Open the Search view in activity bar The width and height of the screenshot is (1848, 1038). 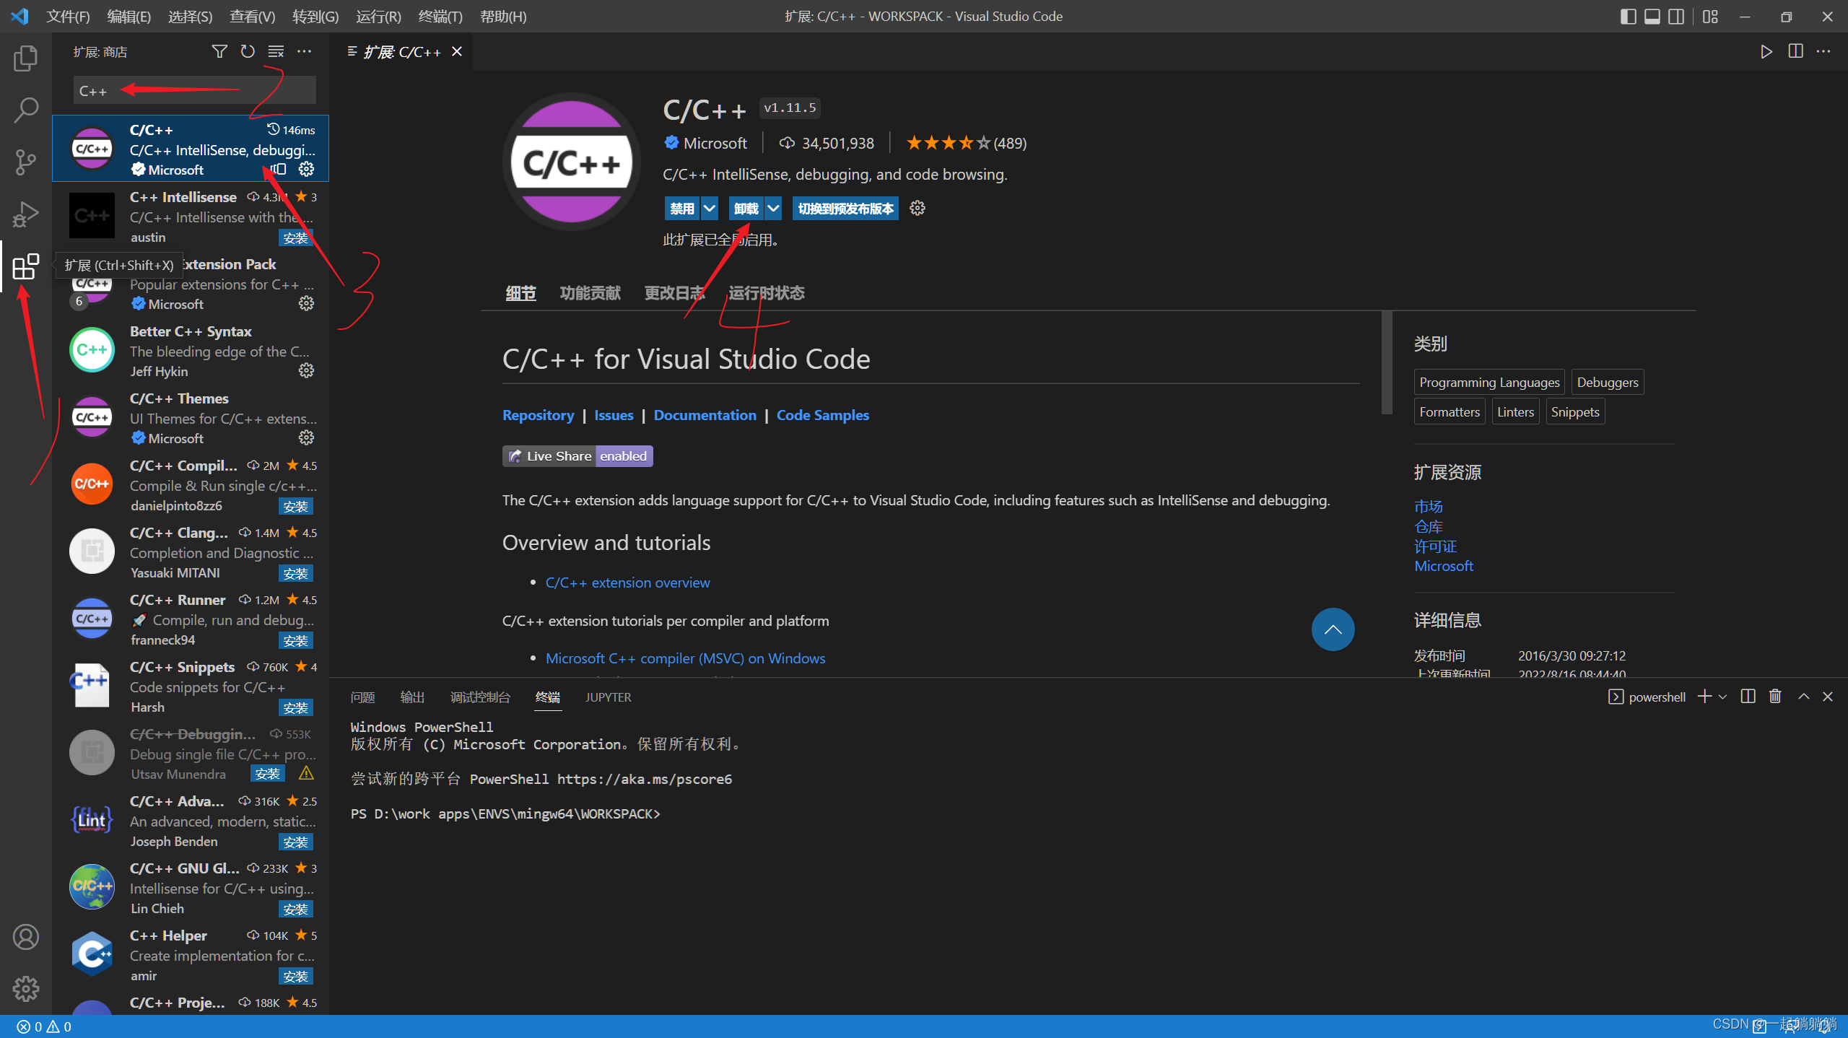pyautogui.click(x=26, y=110)
